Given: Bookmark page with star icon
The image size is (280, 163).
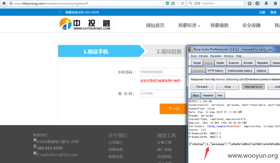Looking at the screenshot, I should tap(250, 3).
